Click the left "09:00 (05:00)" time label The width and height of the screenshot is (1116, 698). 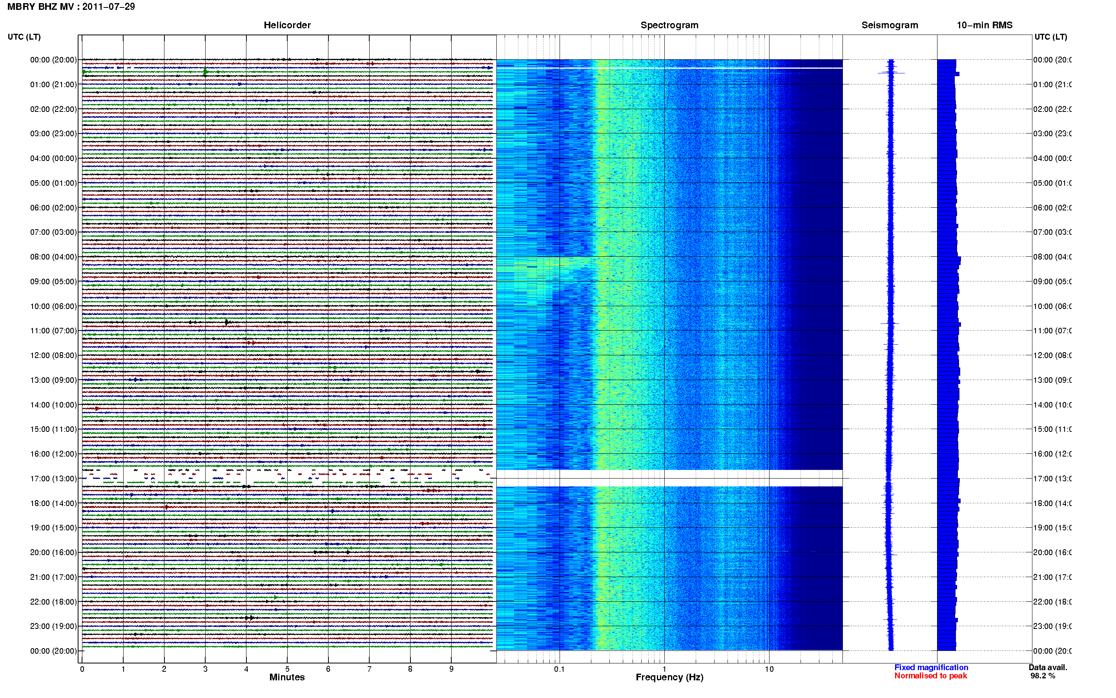point(53,281)
